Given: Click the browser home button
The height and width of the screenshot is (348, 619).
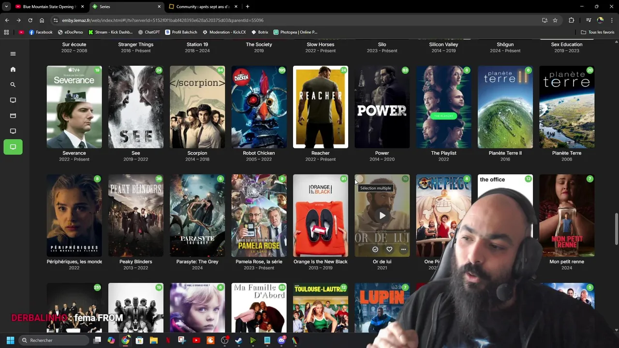Looking at the screenshot, I should click(42, 20).
